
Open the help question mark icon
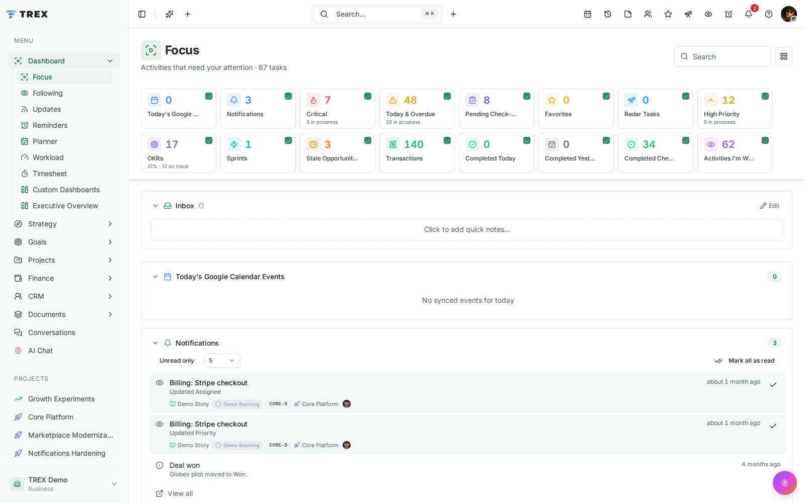pyautogui.click(x=769, y=14)
